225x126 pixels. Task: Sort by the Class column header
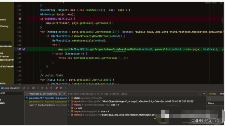[211, 103]
